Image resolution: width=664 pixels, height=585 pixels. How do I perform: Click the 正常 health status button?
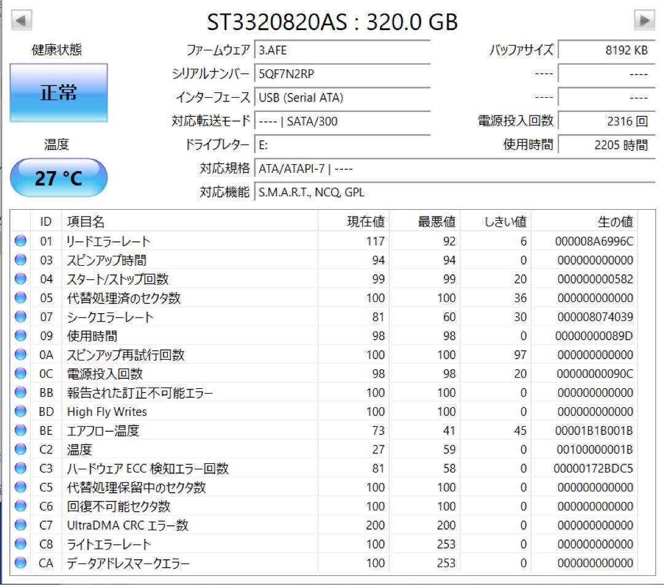tap(59, 93)
